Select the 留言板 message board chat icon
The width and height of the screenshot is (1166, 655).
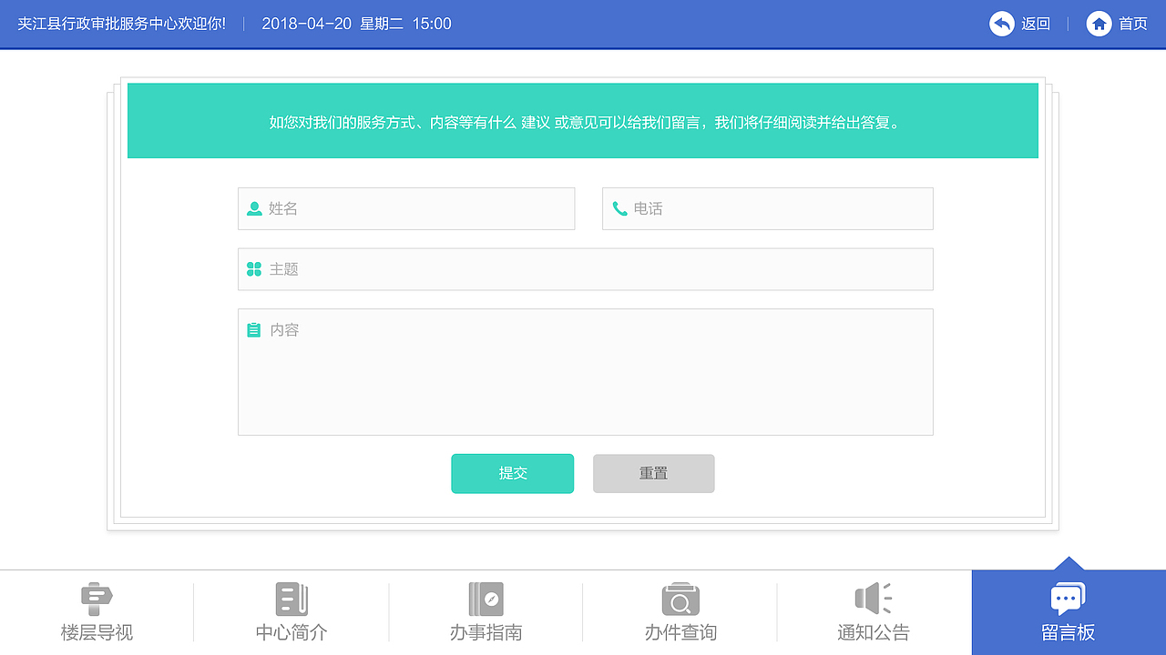(1067, 598)
